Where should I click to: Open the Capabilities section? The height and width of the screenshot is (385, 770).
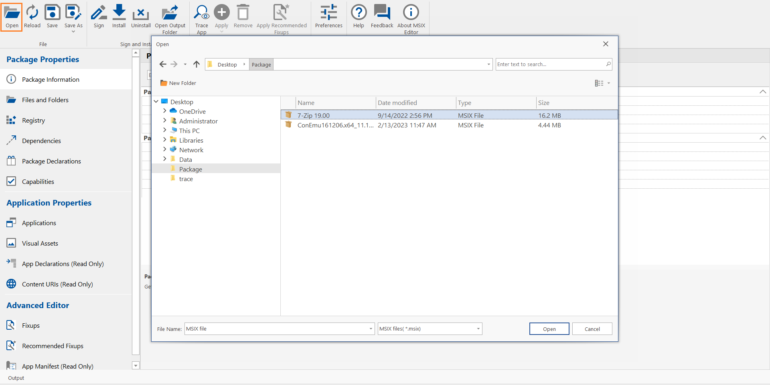(x=38, y=181)
